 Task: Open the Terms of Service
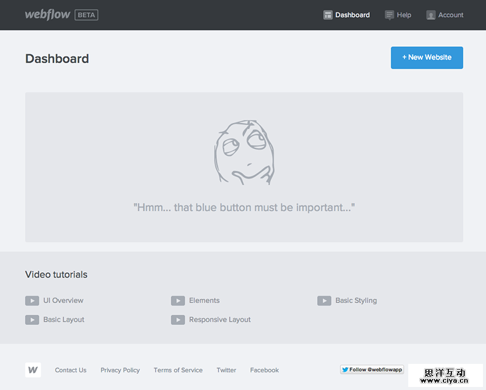coord(178,370)
